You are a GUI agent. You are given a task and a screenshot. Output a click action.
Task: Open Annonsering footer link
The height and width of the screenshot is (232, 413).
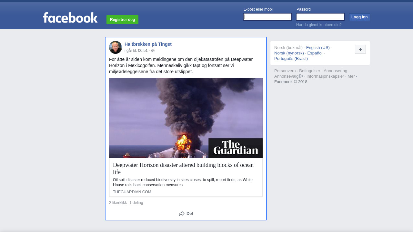point(336,71)
